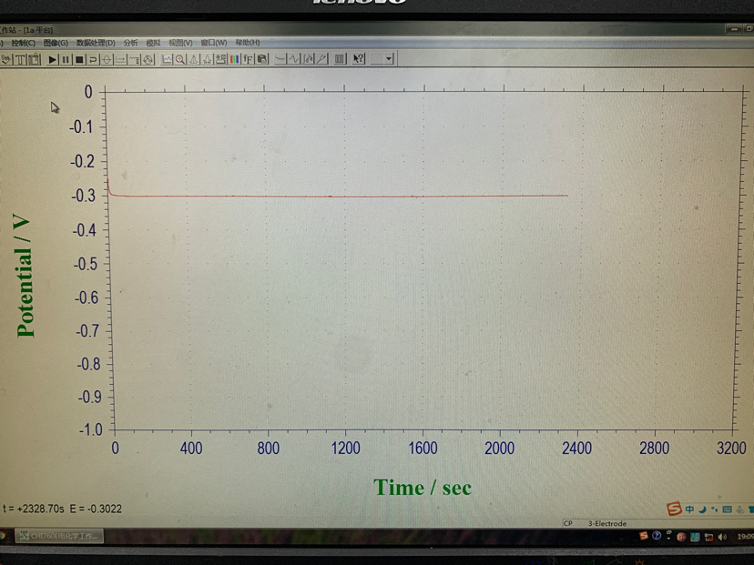Open the multicolor bars color settings icon

tap(234, 59)
